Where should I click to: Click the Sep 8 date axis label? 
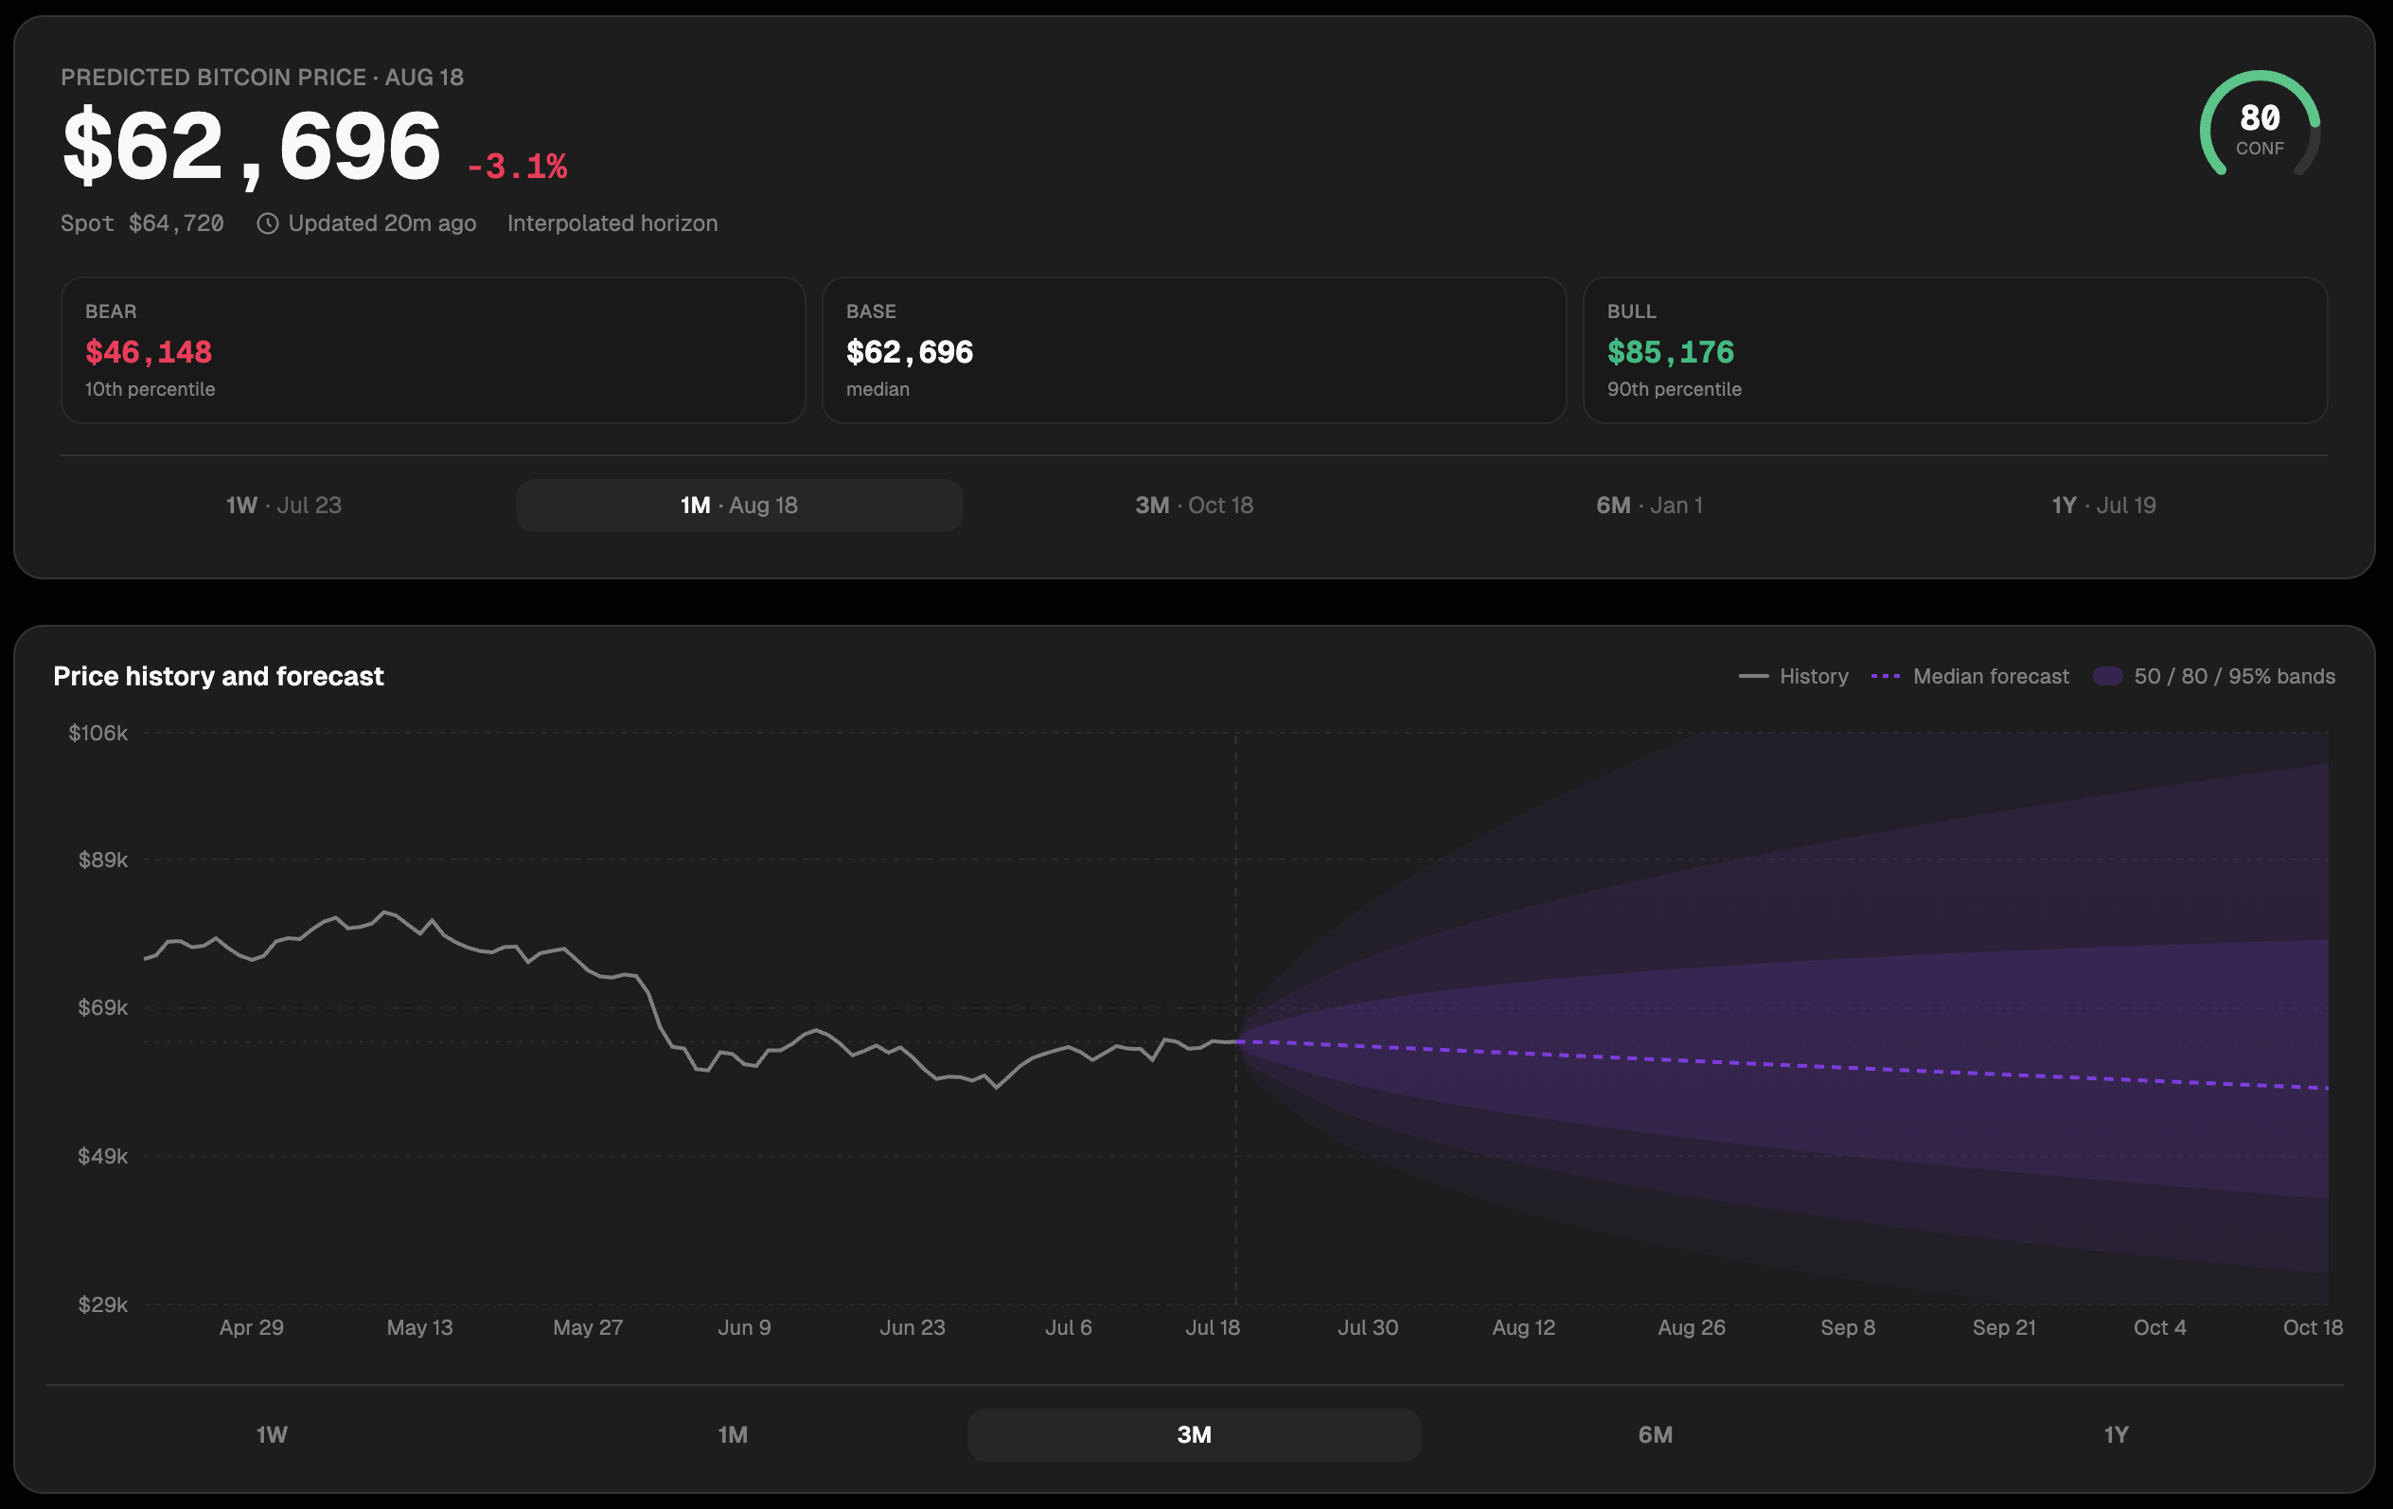(1848, 1327)
